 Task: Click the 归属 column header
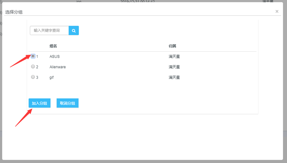click(172, 46)
